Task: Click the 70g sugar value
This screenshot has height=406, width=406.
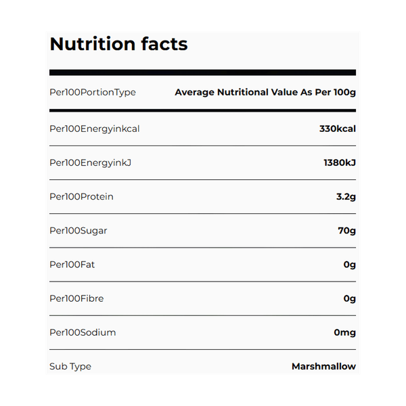Action: pos(346,231)
